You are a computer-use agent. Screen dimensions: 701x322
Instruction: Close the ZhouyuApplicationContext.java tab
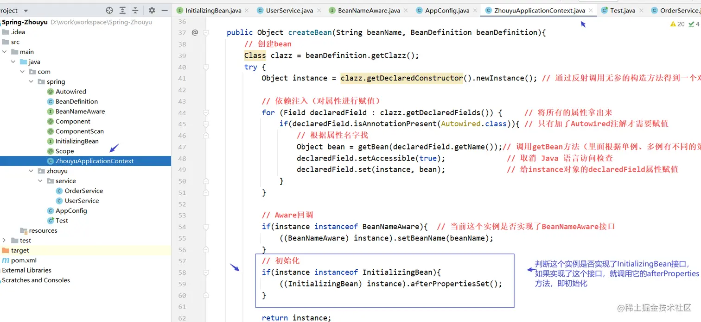pyautogui.click(x=591, y=10)
